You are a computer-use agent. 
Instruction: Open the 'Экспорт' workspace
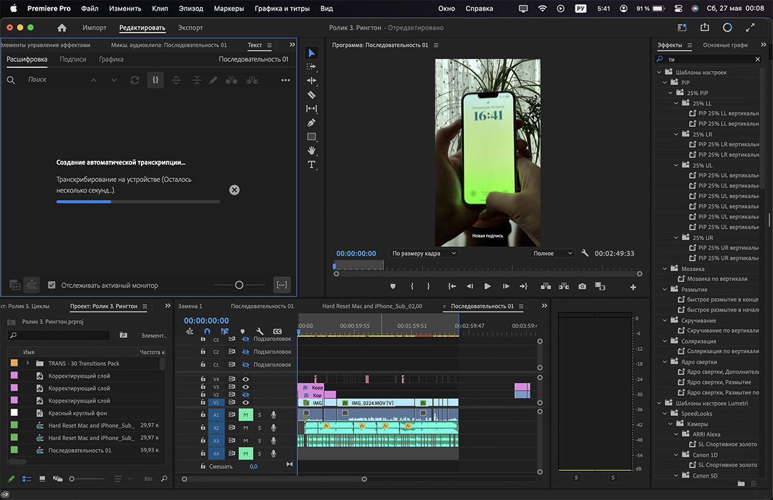(190, 27)
